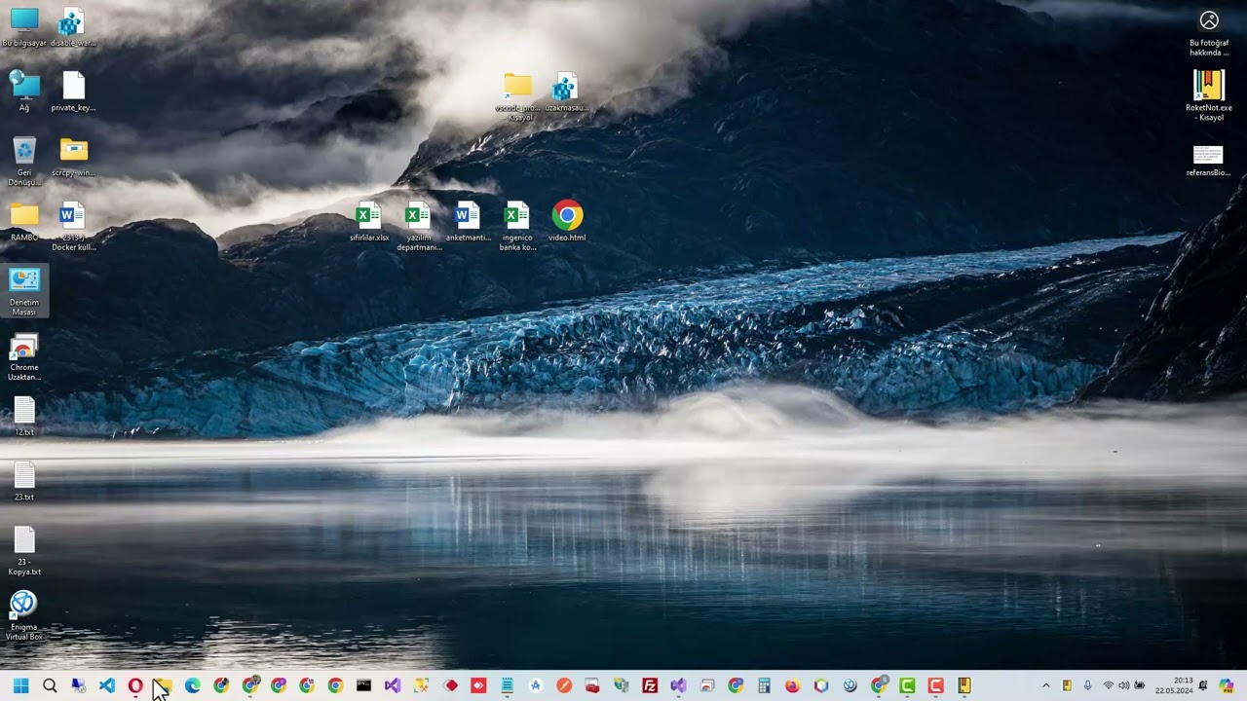
Task: Select the vscode_pro Kısayol folder shortcut
Action: 517,96
